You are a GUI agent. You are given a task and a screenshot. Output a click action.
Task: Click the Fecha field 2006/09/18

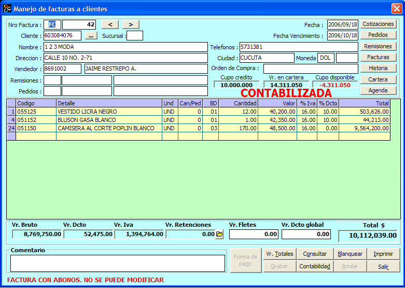(x=343, y=25)
